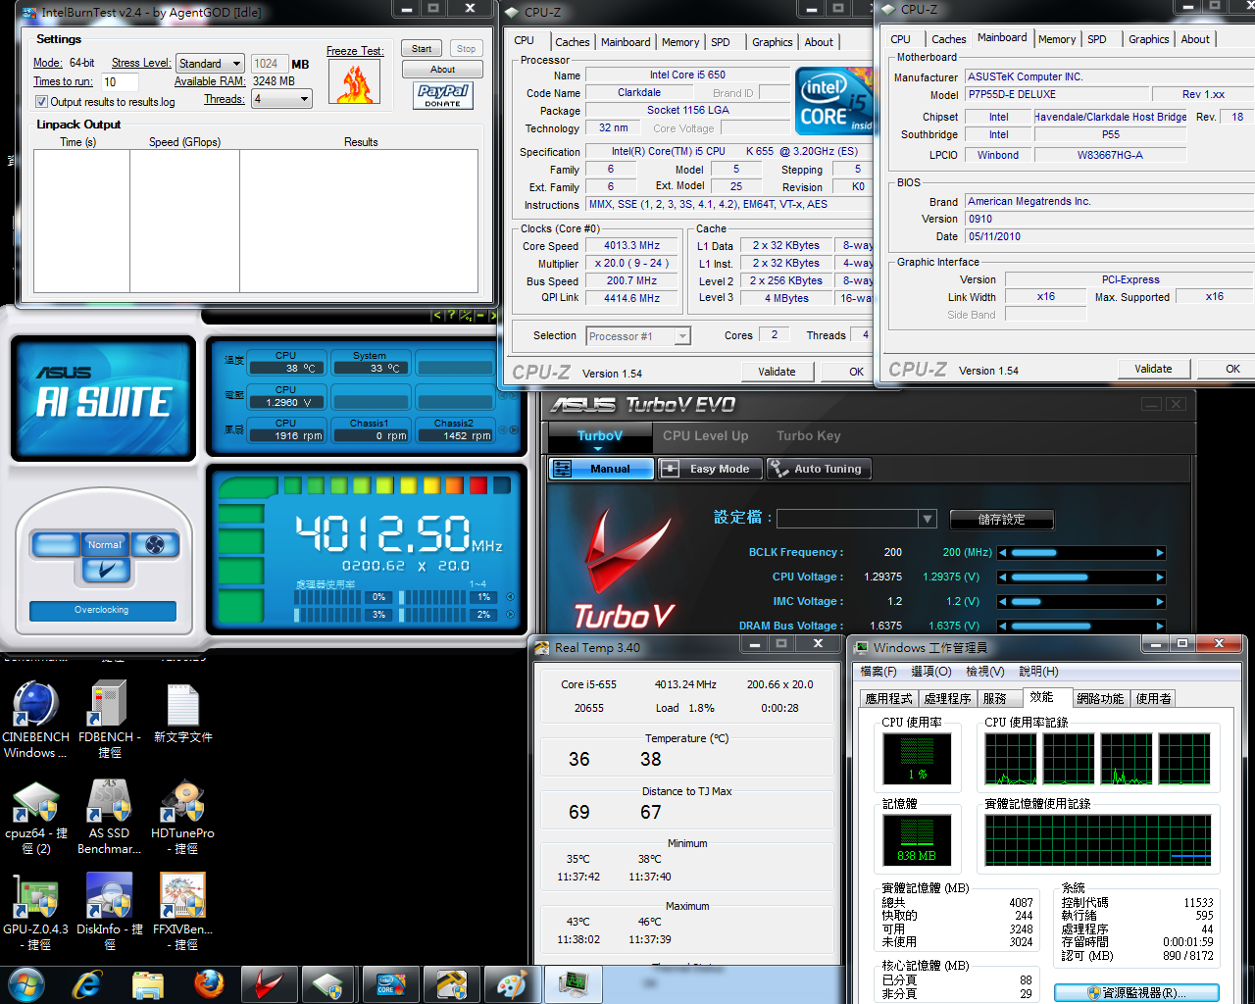1255x1004 pixels.
Task: Switch to the CPU Level Up tab in TurboV EVO
Action: pos(705,436)
